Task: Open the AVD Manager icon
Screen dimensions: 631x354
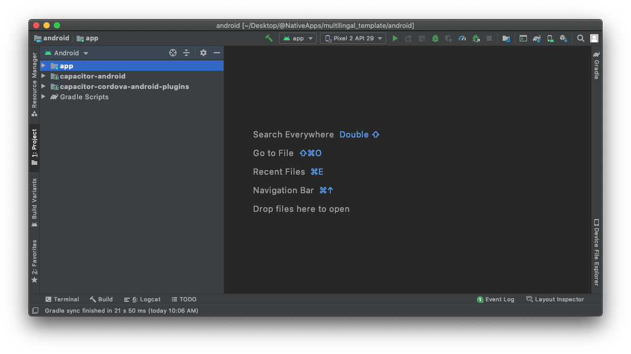Action: coord(550,38)
